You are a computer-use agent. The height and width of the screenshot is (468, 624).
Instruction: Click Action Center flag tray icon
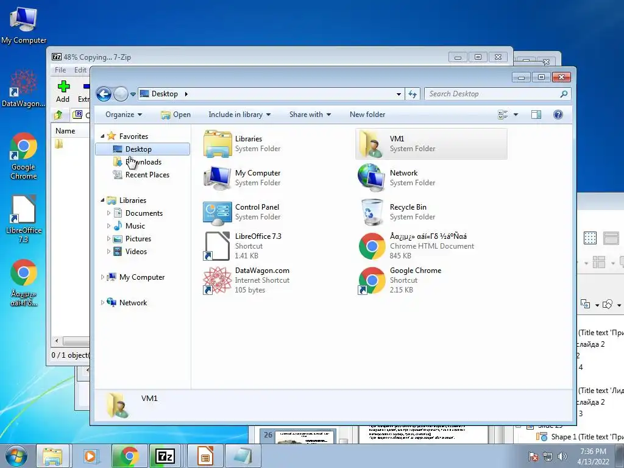(x=533, y=456)
